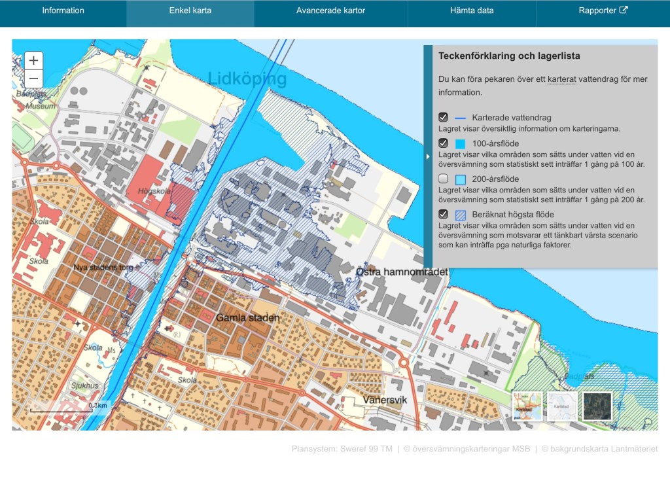Uncheck the Karterade vattendrag layer
670x479 pixels.
[443, 118]
